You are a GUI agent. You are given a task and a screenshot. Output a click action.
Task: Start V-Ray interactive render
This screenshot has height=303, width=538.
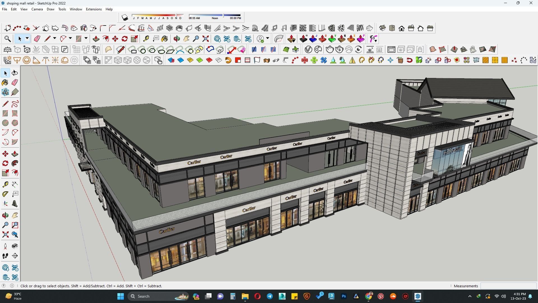point(339,50)
